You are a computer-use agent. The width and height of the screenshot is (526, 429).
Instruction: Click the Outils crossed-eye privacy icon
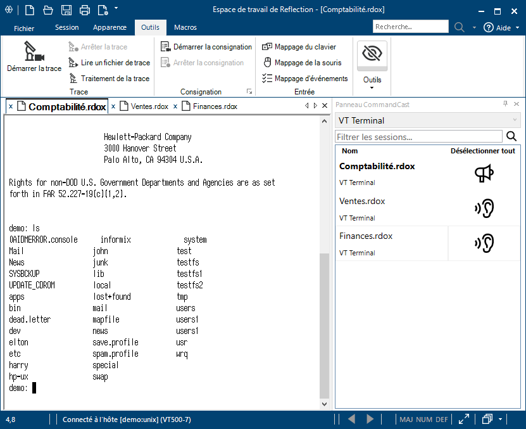(x=372, y=54)
